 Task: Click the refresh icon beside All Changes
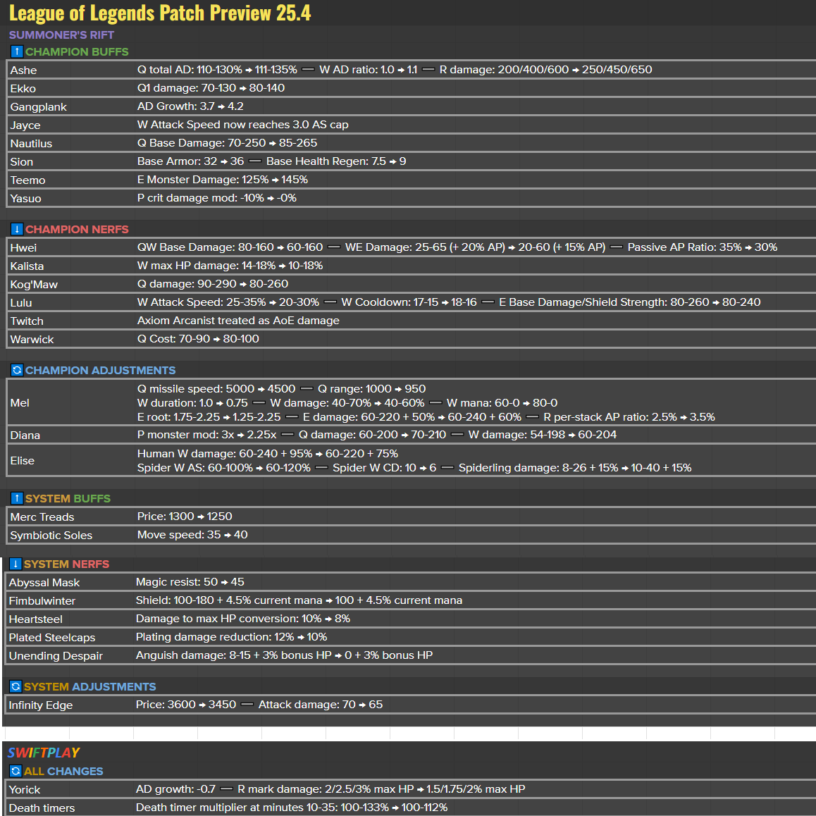tap(16, 771)
